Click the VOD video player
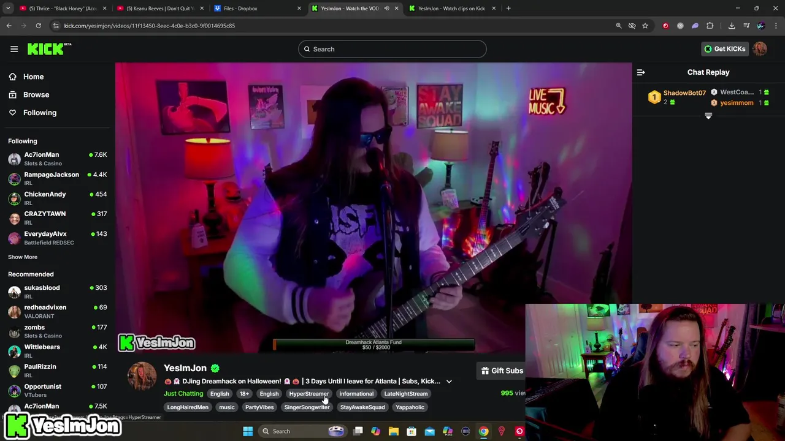This screenshot has height=441, width=785. click(373, 207)
